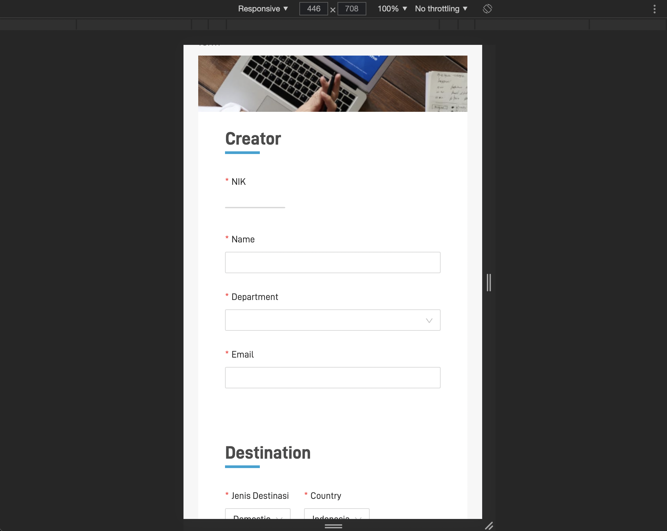Click the Department field chevron arrow
This screenshot has height=531, width=667.
(x=429, y=320)
